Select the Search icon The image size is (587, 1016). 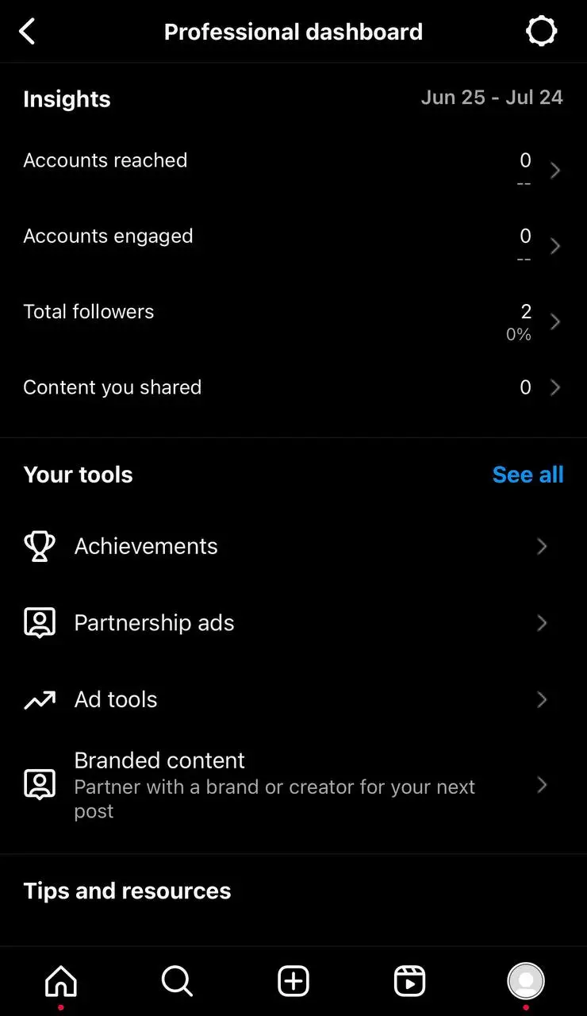pos(176,981)
